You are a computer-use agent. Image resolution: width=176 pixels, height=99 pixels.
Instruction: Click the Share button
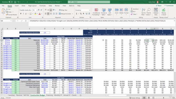[x=159, y=5]
